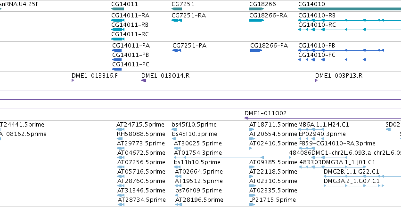Open EST AT04672.5prime

141,152
